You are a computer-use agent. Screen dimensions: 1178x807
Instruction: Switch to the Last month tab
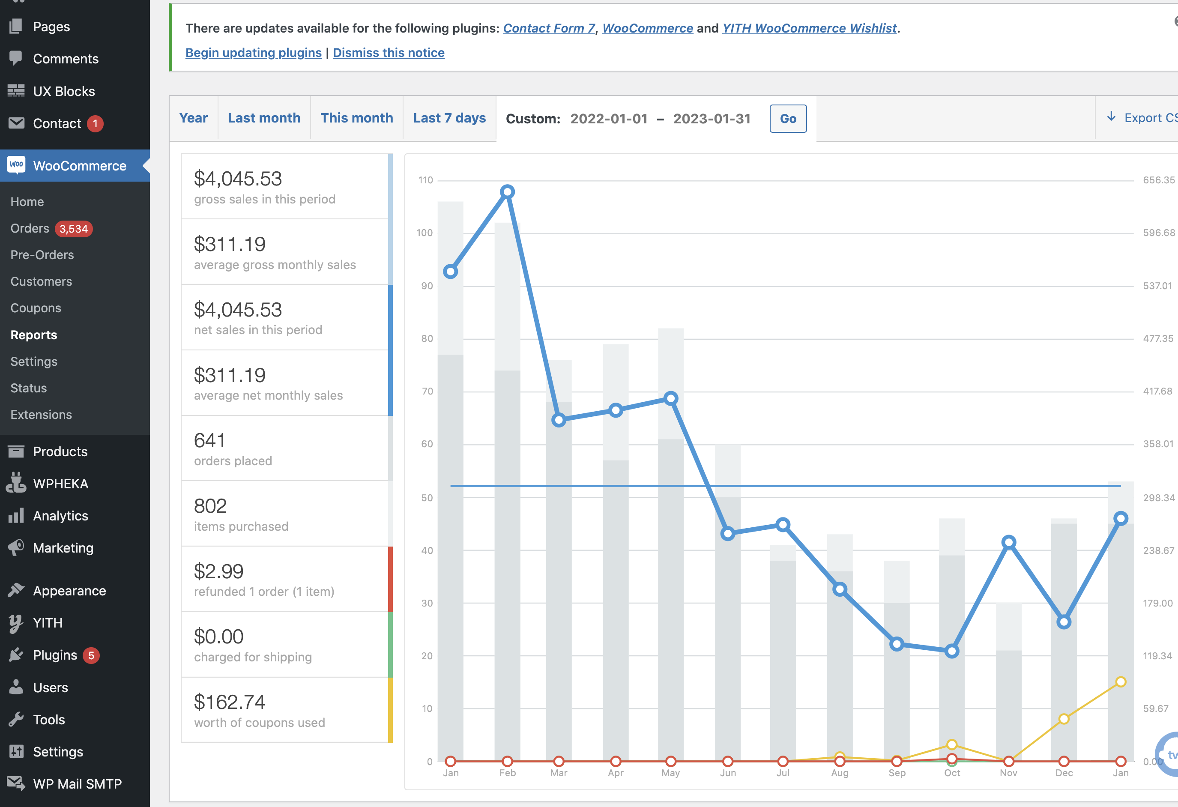click(x=264, y=118)
